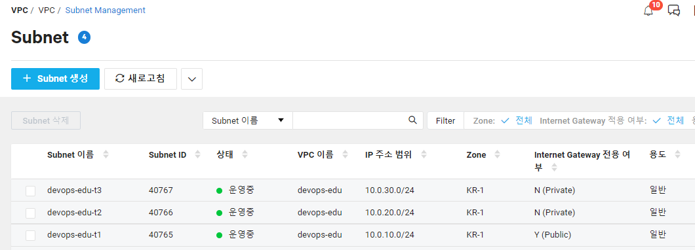Screen dimensions: 695x250
Task: Sort by 상태 column arrows
Action: [x=245, y=154]
